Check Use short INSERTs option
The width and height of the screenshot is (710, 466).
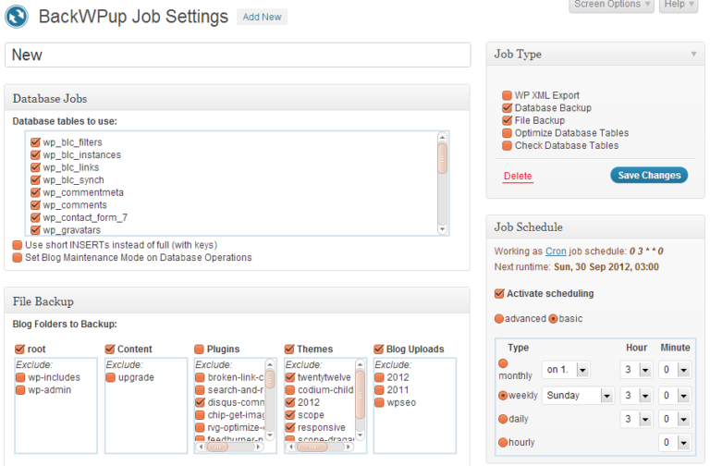[x=18, y=245]
